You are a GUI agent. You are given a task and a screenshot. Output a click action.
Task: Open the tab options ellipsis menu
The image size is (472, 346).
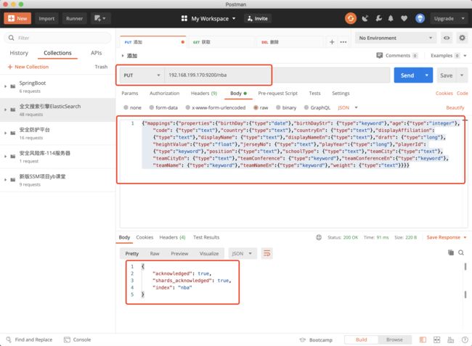[343, 42]
